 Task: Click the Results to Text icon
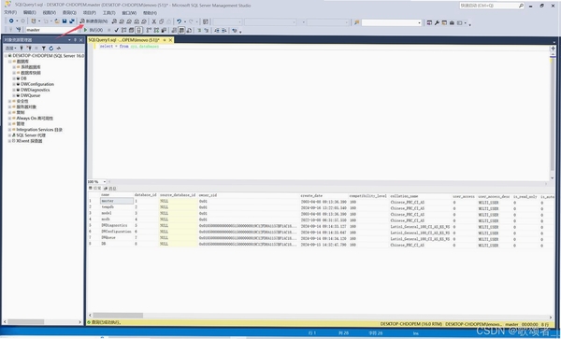[174, 31]
